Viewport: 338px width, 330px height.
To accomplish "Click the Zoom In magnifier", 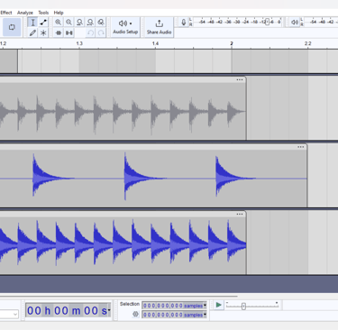I will pyautogui.click(x=58, y=23).
